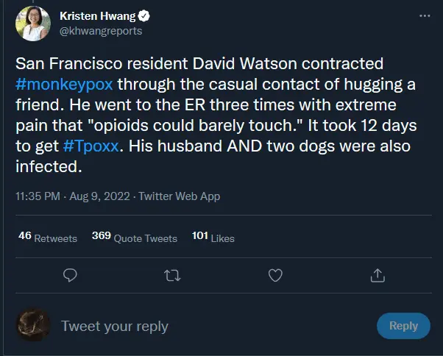Open Kristen Hwang's profile picture
The image size is (443, 356).
[32, 24]
